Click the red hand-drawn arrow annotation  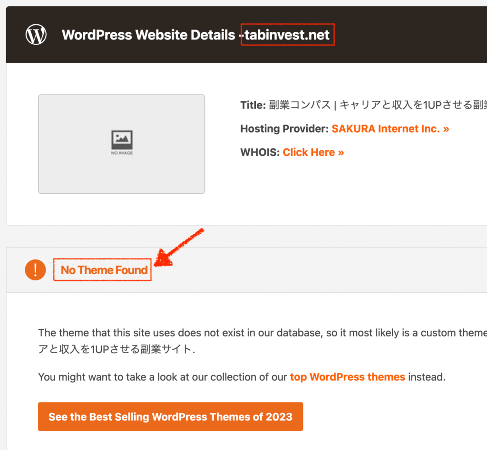coord(179,248)
